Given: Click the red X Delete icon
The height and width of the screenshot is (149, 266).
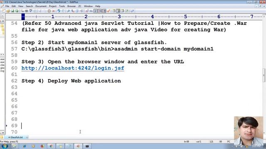Looking at the screenshot, I should coord(54,11).
